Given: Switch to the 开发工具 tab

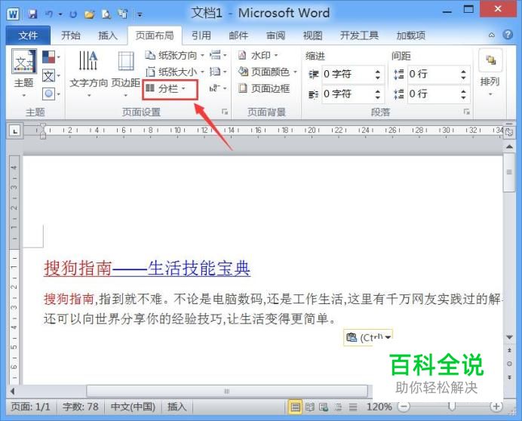Looking at the screenshot, I should pyautogui.click(x=359, y=35).
